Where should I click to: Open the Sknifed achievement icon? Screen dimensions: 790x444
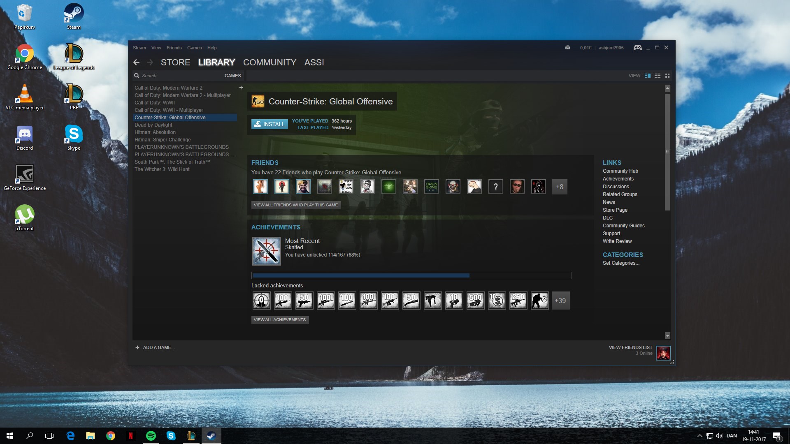pos(266,251)
